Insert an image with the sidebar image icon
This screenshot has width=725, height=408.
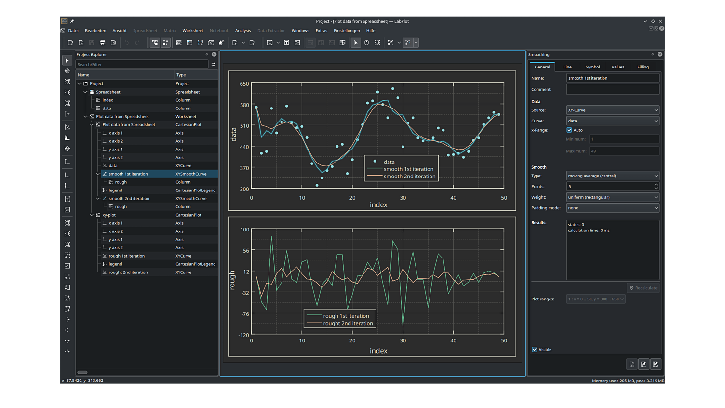pos(67,209)
